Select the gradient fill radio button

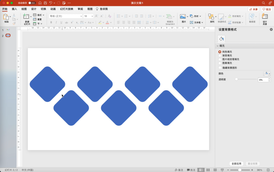(x=220, y=56)
